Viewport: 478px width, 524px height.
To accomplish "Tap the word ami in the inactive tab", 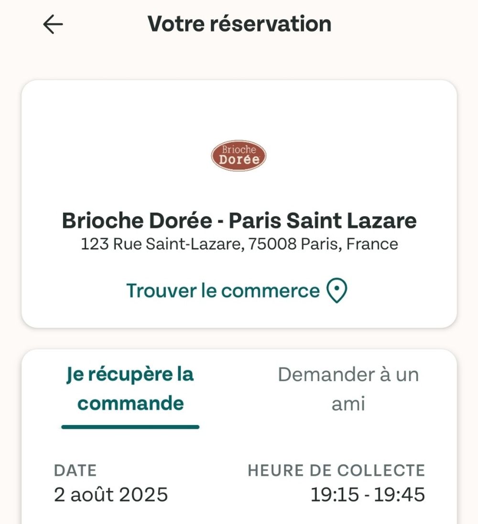I will coord(348,404).
